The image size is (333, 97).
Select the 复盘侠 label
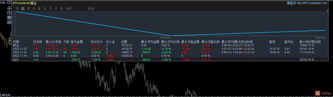(x=291, y=3)
